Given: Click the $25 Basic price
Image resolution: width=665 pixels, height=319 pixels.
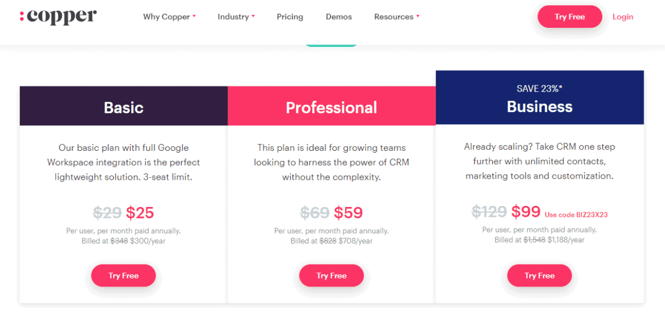Looking at the screenshot, I should 140,213.
